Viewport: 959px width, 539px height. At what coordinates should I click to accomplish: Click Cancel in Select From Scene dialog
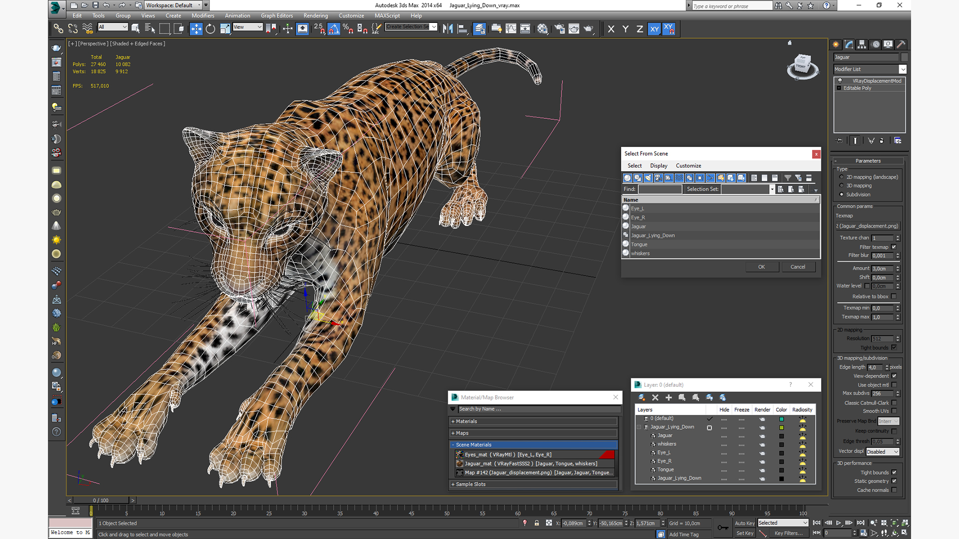798,267
